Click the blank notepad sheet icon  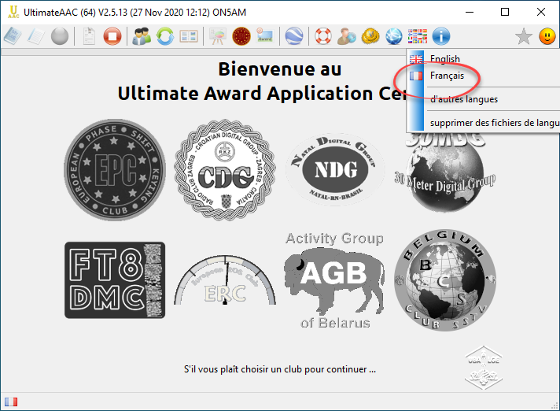pos(36,36)
